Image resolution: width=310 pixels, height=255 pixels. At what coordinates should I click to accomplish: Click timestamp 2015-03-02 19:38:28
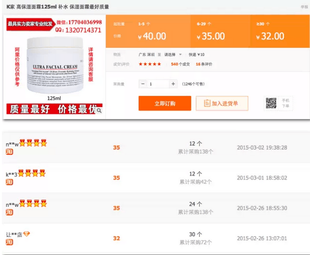[262, 148]
